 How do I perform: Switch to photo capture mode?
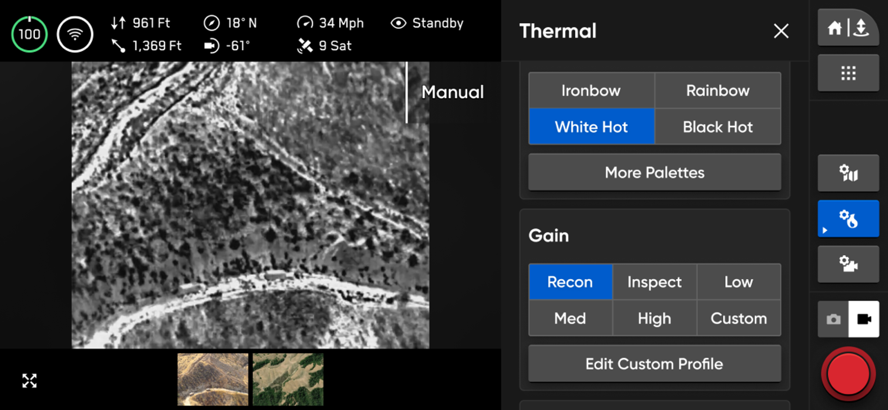[833, 319]
